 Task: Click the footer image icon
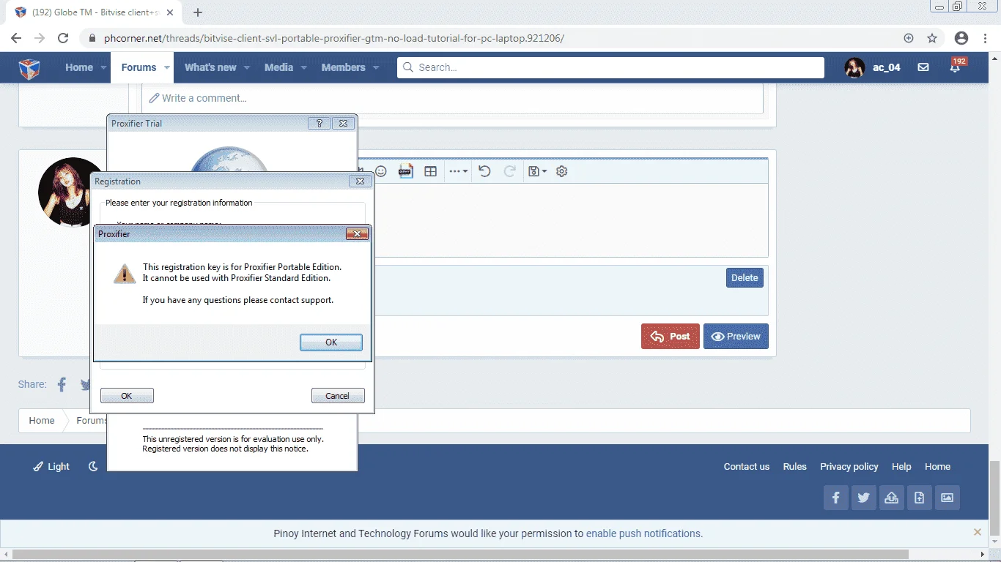point(948,498)
